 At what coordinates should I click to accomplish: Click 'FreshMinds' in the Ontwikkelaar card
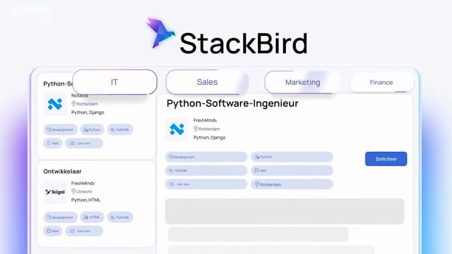click(83, 183)
